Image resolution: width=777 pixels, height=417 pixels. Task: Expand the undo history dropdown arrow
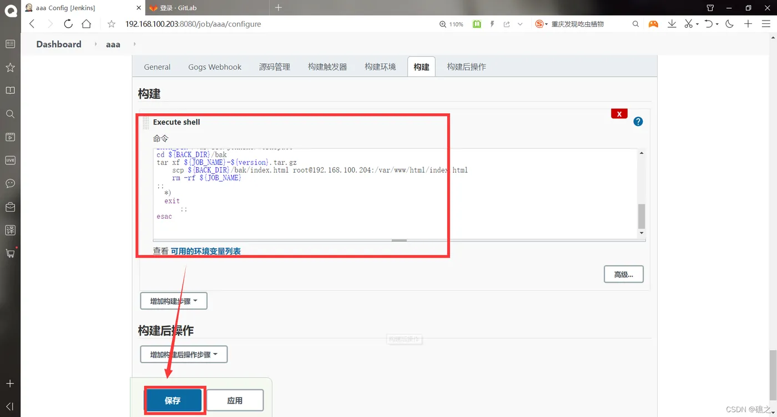coord(717,24)
